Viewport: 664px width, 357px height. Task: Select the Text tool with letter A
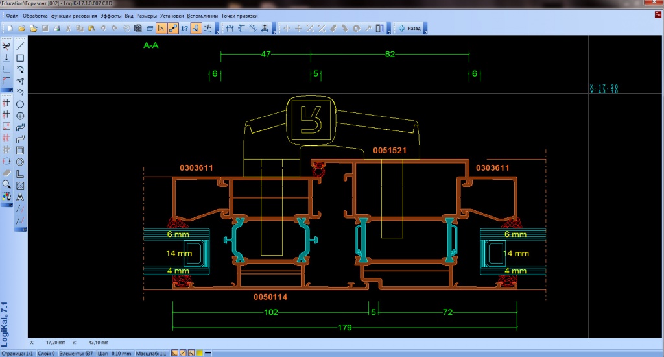click(x=20, y=197)
